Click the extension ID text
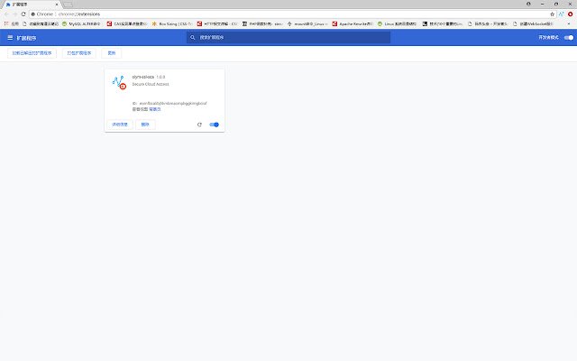Viewport: 577px width, 361px height. click(169, 104)
